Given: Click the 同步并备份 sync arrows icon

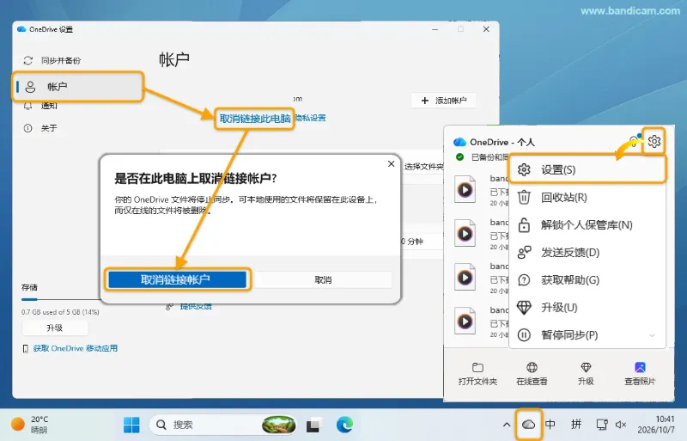Looking at the screenshot, I should [28, 60].
